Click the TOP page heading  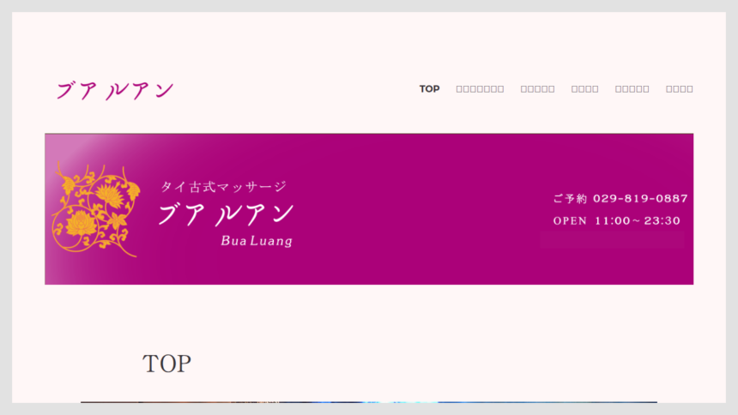[166, 364]
